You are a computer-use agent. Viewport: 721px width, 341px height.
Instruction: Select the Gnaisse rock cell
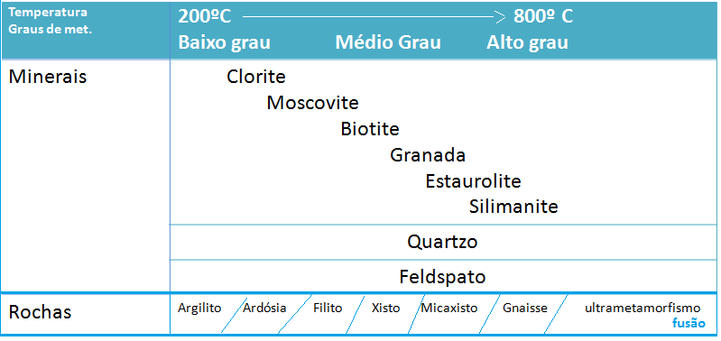[525, 308]
